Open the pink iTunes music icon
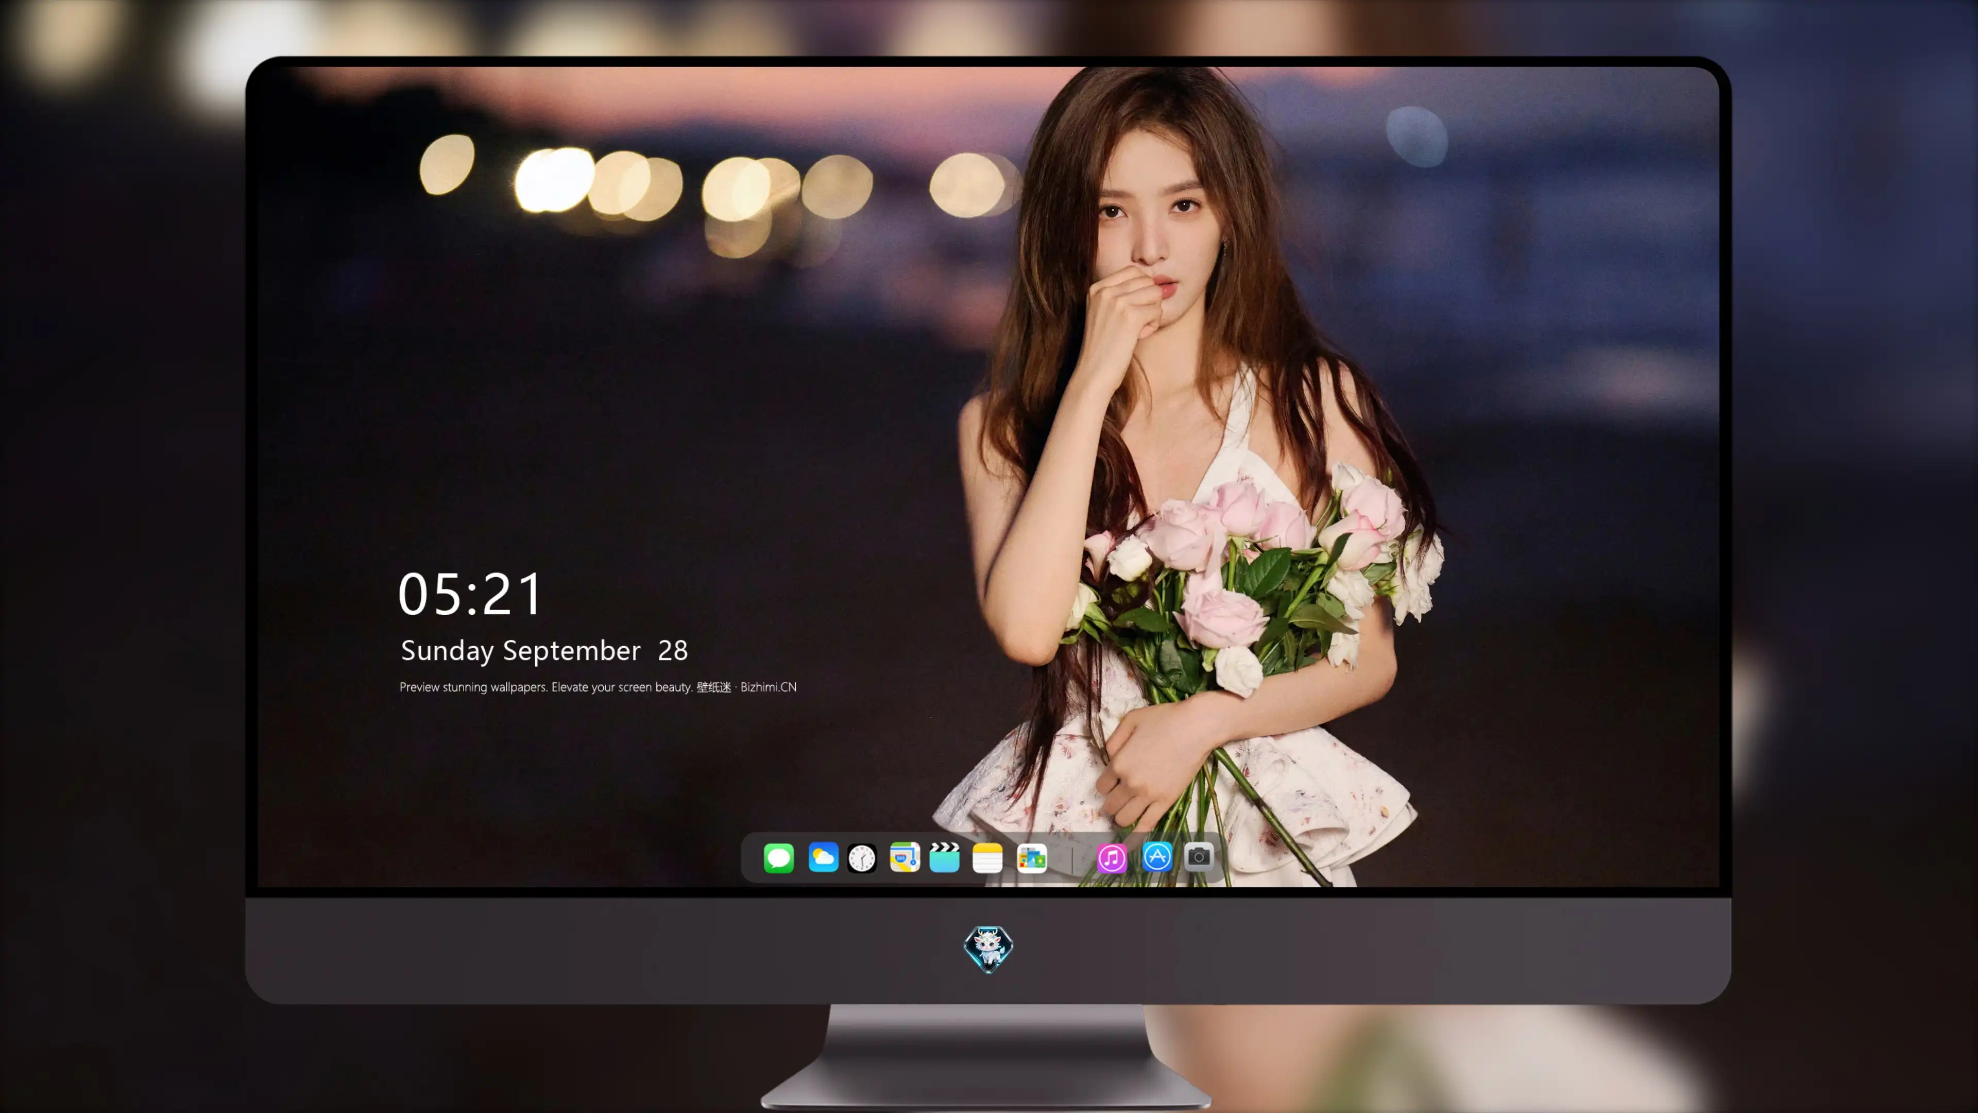 point(1112,858)
